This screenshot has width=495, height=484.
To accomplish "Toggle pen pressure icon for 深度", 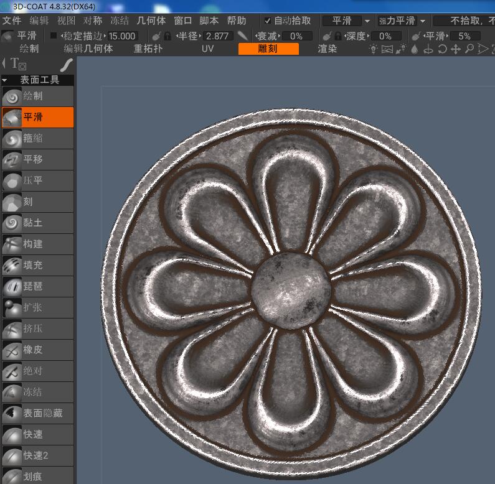I will point(327,36).
